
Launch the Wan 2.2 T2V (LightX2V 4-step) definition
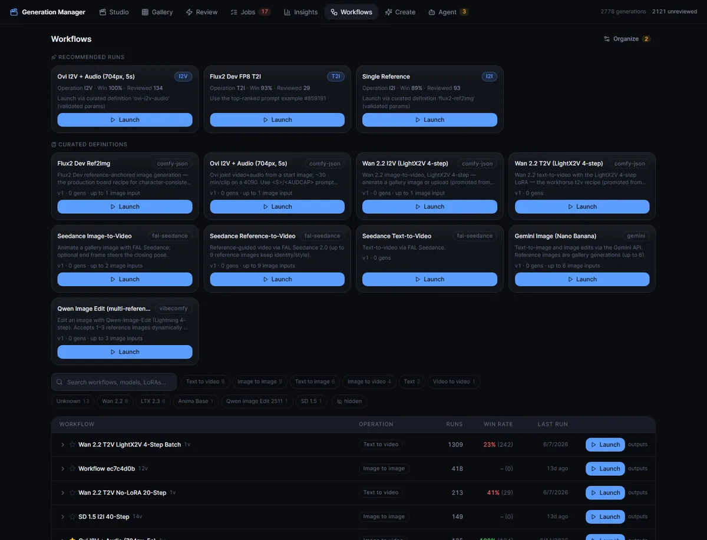582,207
